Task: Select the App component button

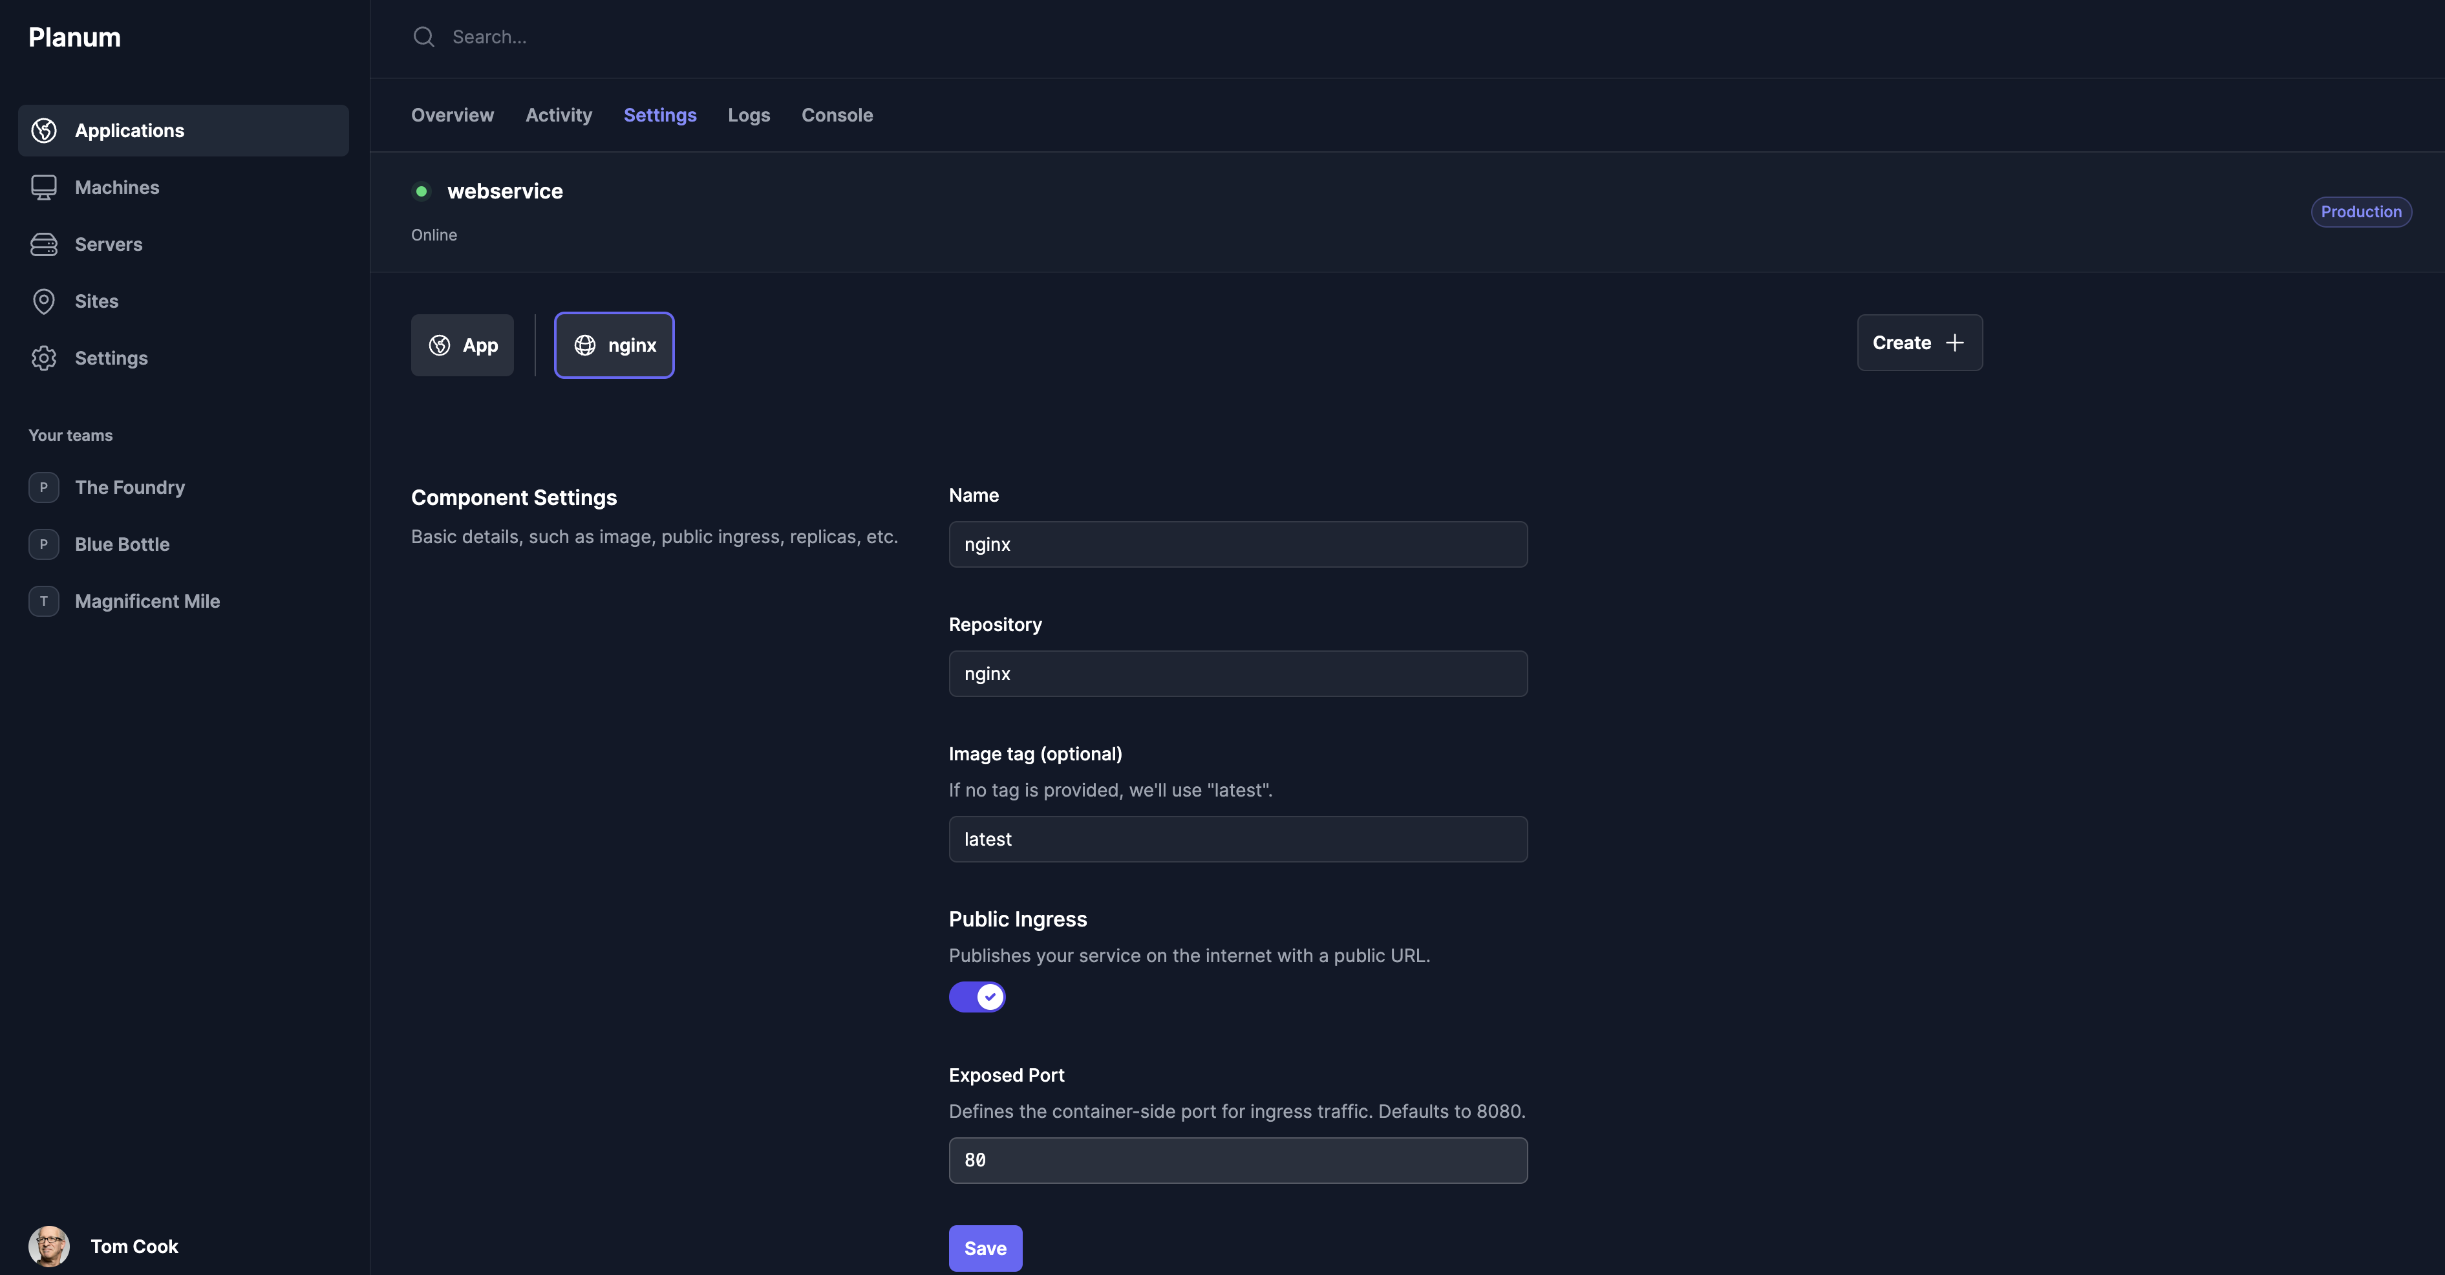Action: pos(462,345)
